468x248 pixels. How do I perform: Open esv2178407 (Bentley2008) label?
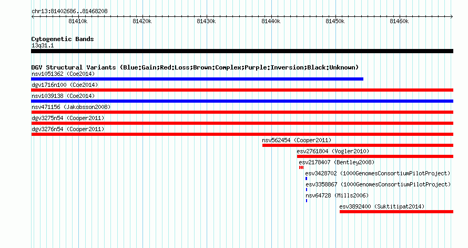coord(337,162)
